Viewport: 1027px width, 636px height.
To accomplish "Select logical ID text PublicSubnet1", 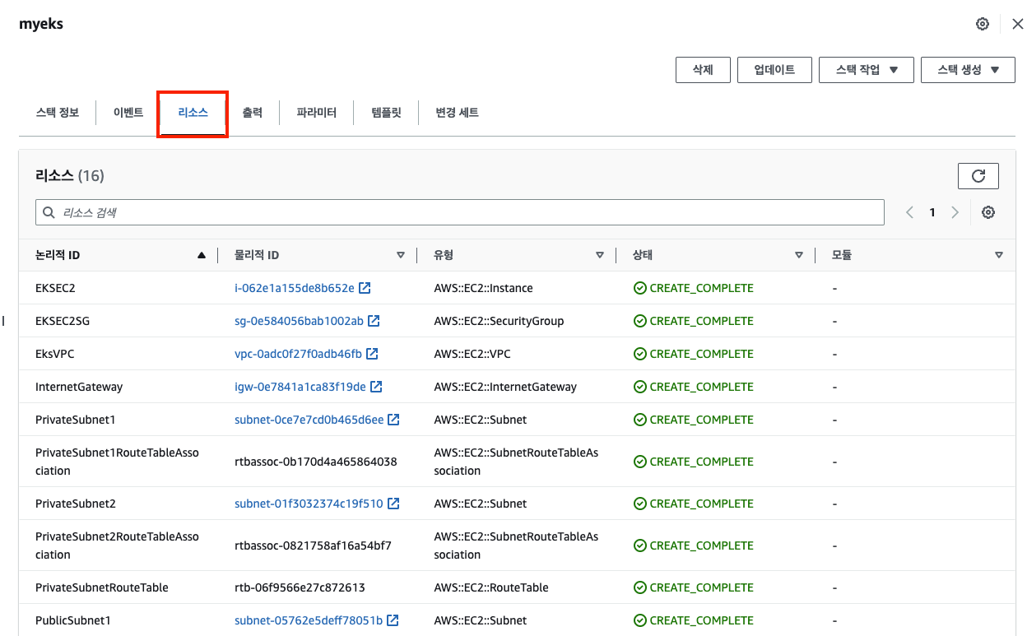I will (72, 620).
